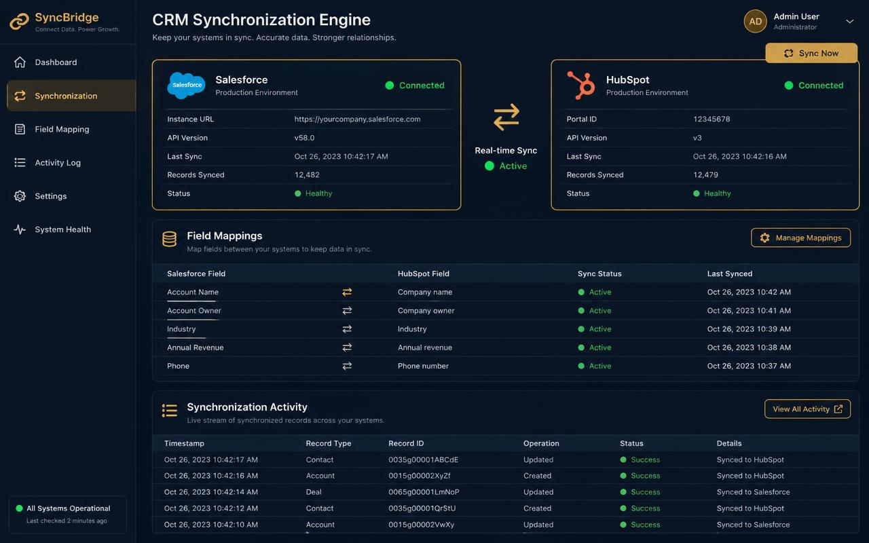Click the 10:42:12 AM timestamp cell

click(211, 508)
